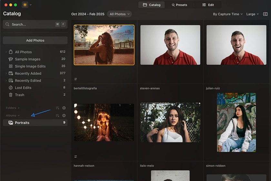Select the laughing man photo at right
271x181 pixels.
pos(236,45)
